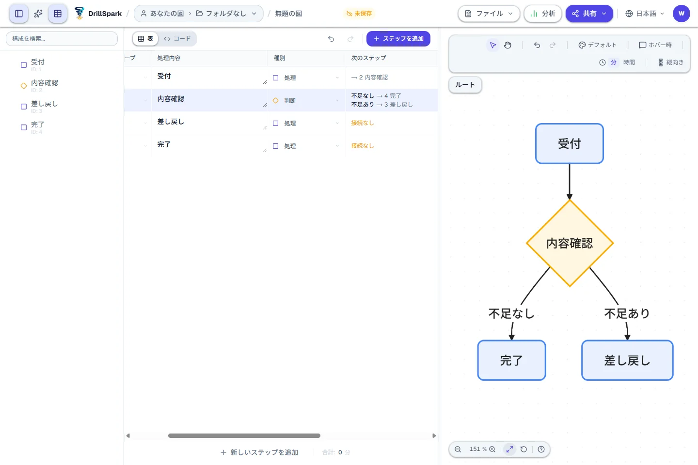Viewport: 698px width, 465px height.
Task: Reset the diagram view rotation icon
Action: [523, 449]
